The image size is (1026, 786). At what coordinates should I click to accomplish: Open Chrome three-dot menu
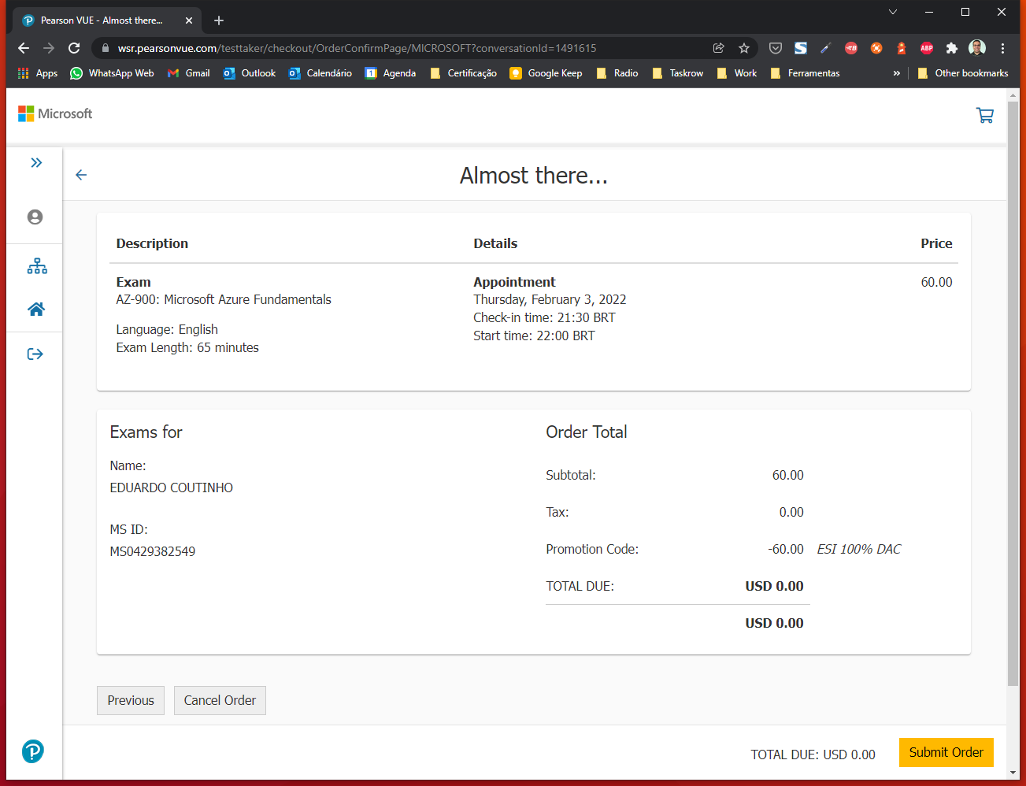coord(1002,48)
